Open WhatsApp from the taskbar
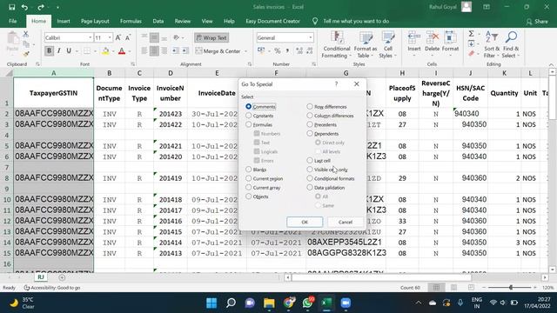557x313 pixels. [x=307, y=303]
